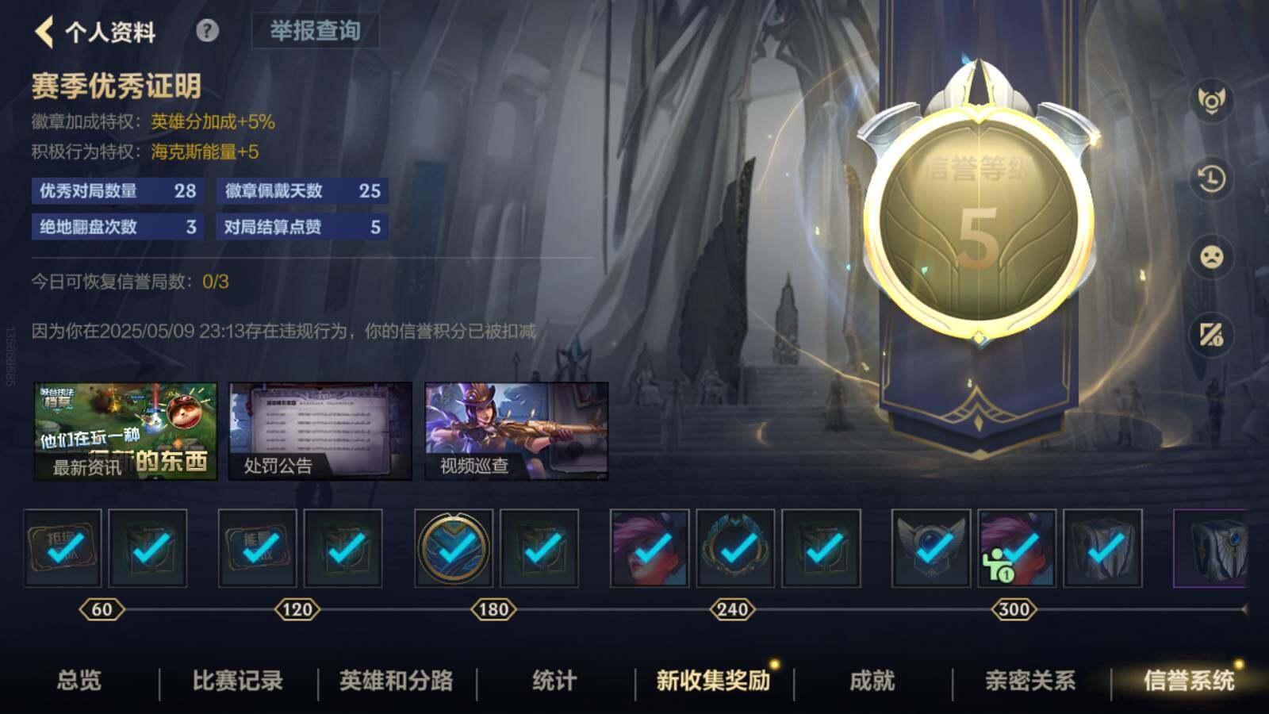The width and height of the screenshot is (1269, 714).
Task: Open the 处罚公告 announcement card
Action: [x=320, y=432]
